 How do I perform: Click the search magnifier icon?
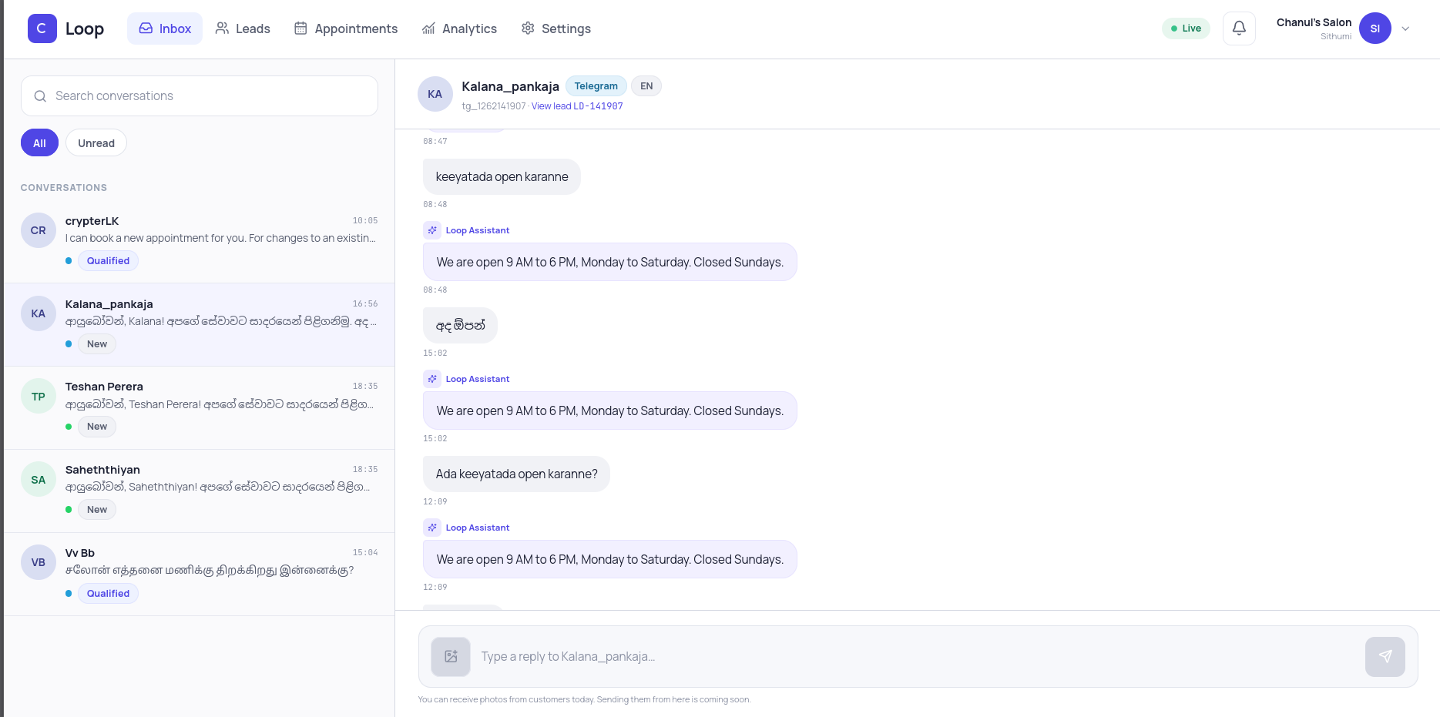click(x=40, y=96)
